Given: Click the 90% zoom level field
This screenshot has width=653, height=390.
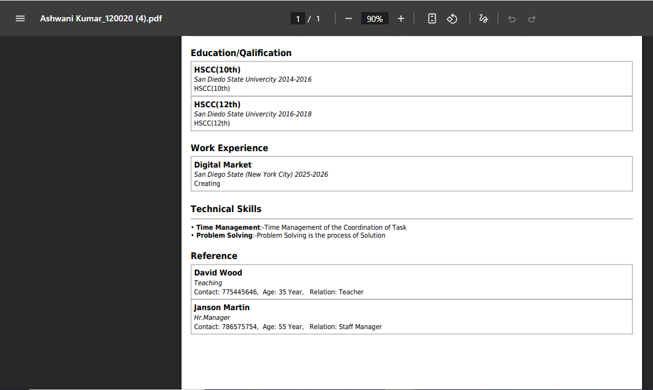Looking at the screenshot, I should coord(375,19).
